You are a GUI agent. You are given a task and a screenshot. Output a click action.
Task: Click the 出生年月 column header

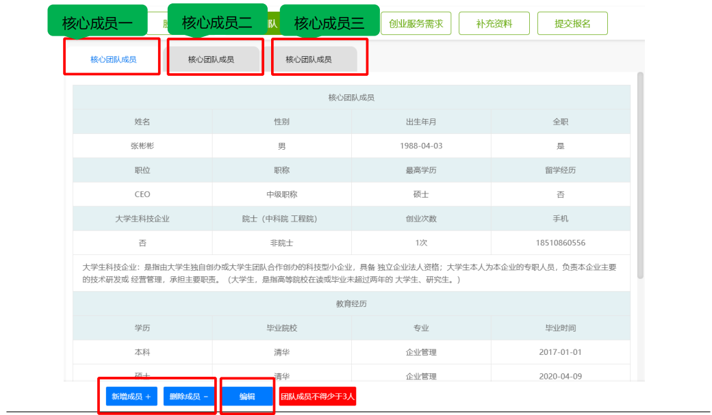[421, 122]
